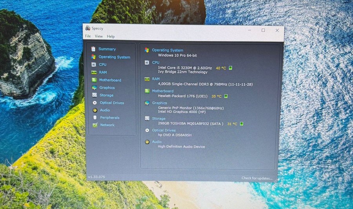Screen dimensions: 353x209
Task: Click the green temperature indicator beside 35 °C
Action: tap(226, 96)
